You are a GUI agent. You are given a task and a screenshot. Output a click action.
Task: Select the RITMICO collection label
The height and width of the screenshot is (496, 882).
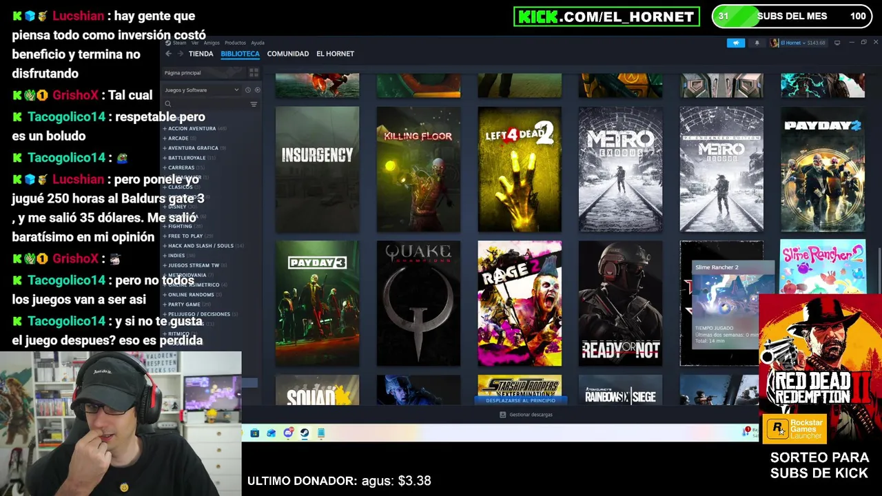click(x=178, y=333)
